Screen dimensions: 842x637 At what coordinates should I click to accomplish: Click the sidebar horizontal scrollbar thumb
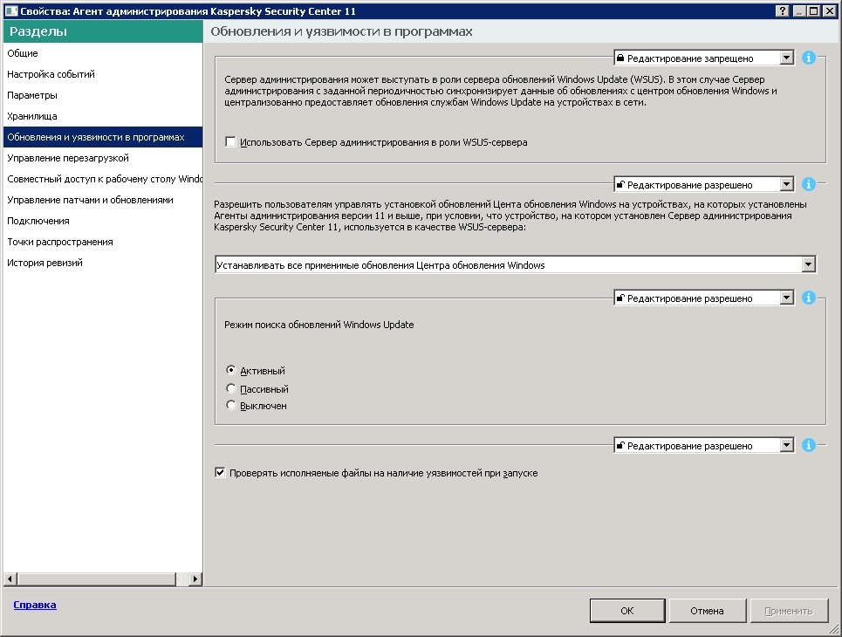(96, 579)
